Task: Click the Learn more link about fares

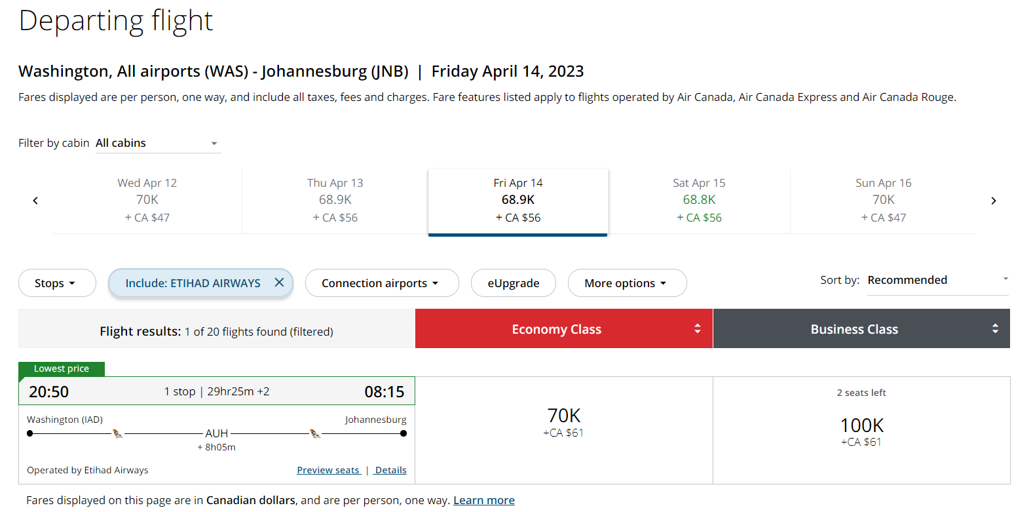Action: 483,500
